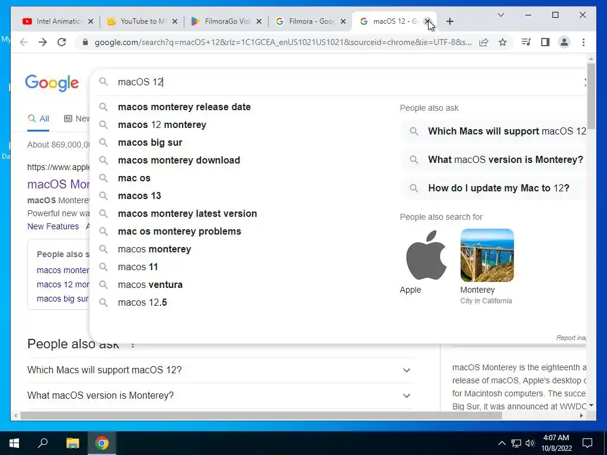The width and height of the screenshot is (607, 455).
Task: Click the Monterey city thumbnail
Action: (487, 255)
